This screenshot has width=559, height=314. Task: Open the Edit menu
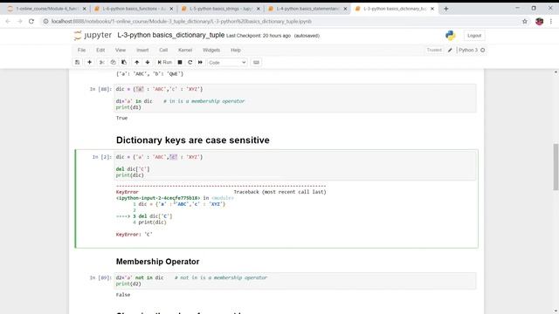point(100,51)
